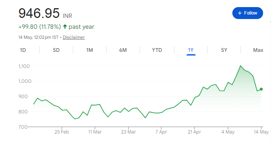Click the current price dot on chart

[261, 89]
